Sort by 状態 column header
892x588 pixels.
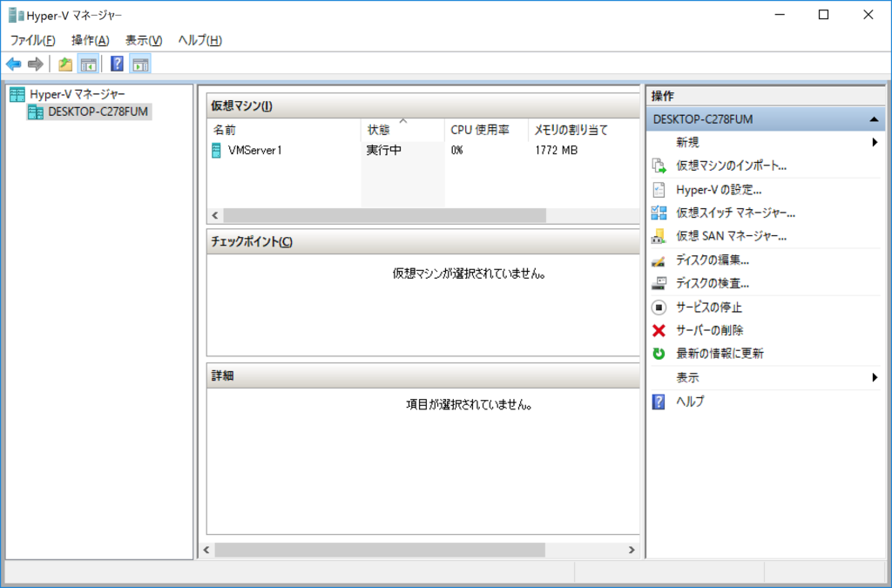pos(402,130)
